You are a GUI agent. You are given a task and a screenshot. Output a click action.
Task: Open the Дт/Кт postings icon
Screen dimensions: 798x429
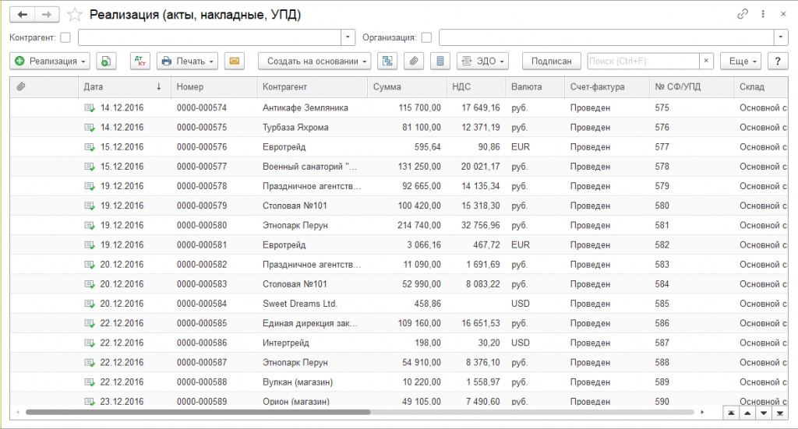(x=139, y=61)
